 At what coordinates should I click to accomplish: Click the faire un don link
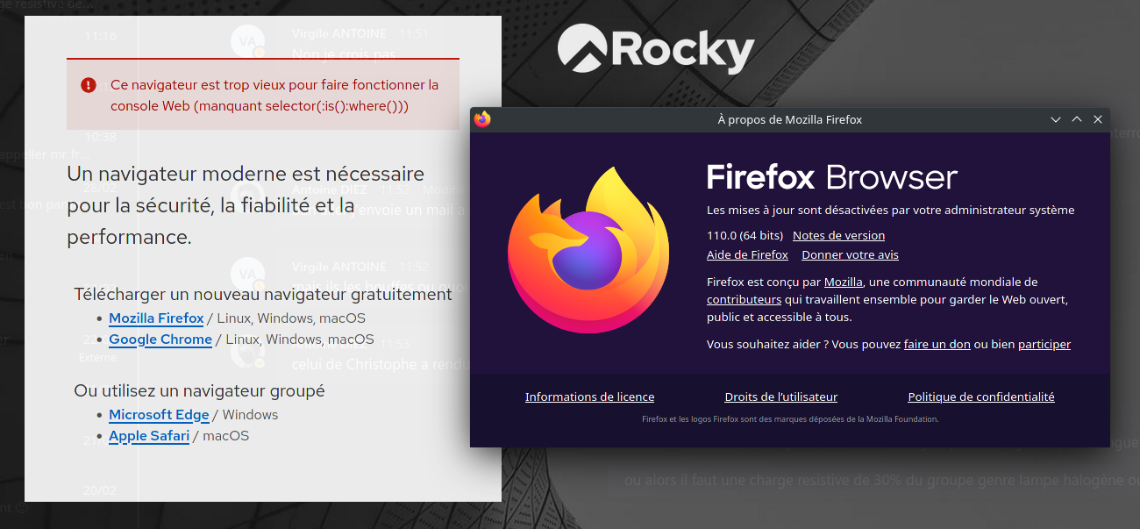[x=937, y=344]
